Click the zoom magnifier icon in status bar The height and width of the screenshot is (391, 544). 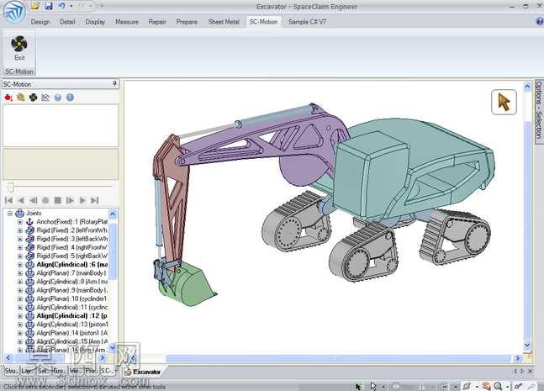pos(499,386)
